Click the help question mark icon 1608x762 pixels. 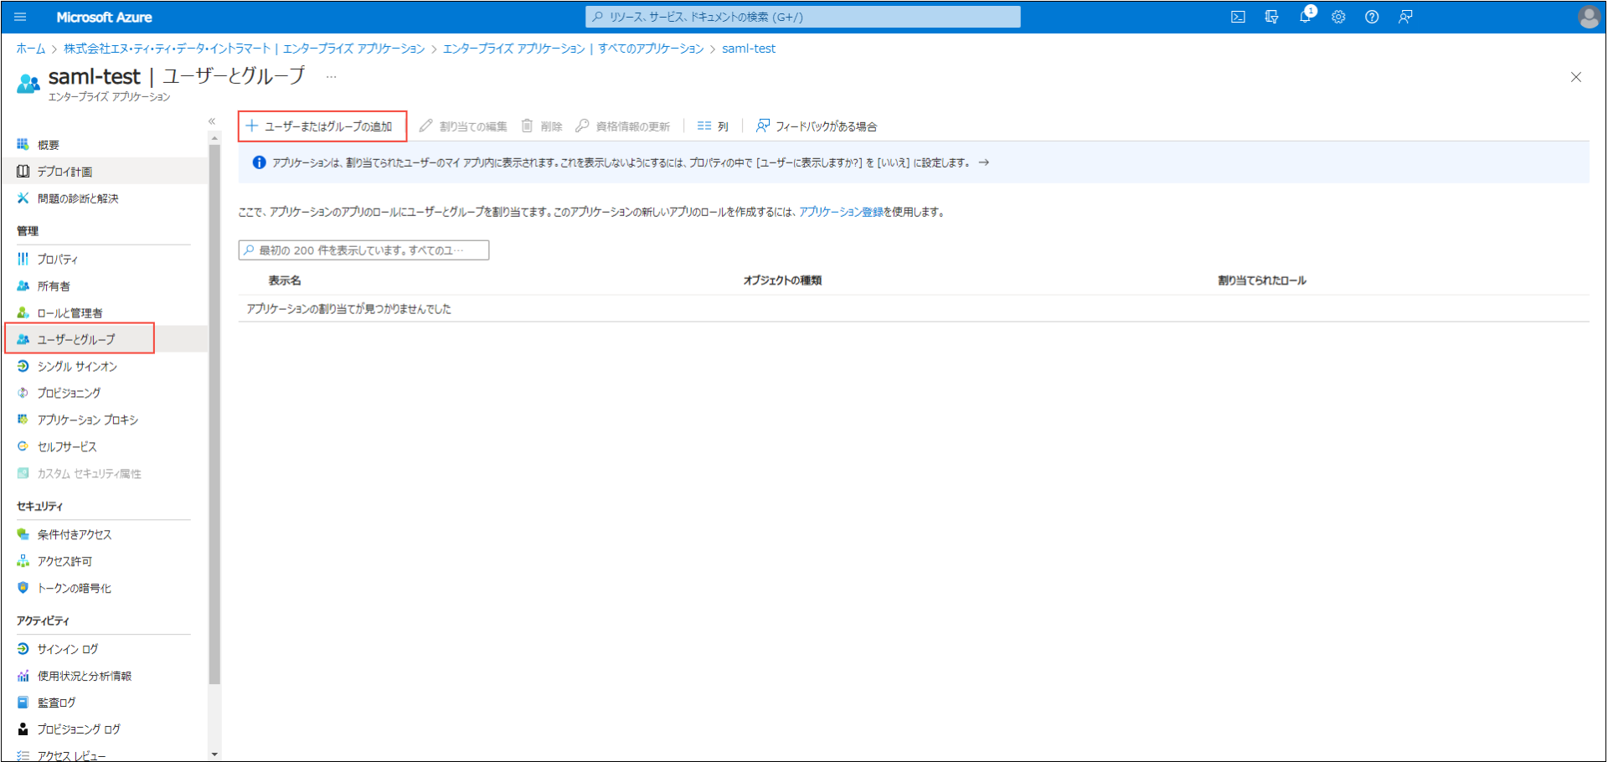pyautogui.click(x=1372, y=17)
